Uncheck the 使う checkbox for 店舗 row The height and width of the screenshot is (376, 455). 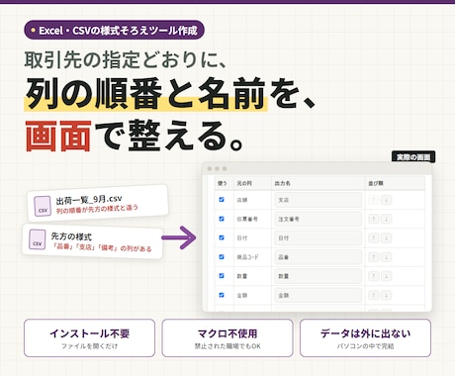click(x=222, y=200)
